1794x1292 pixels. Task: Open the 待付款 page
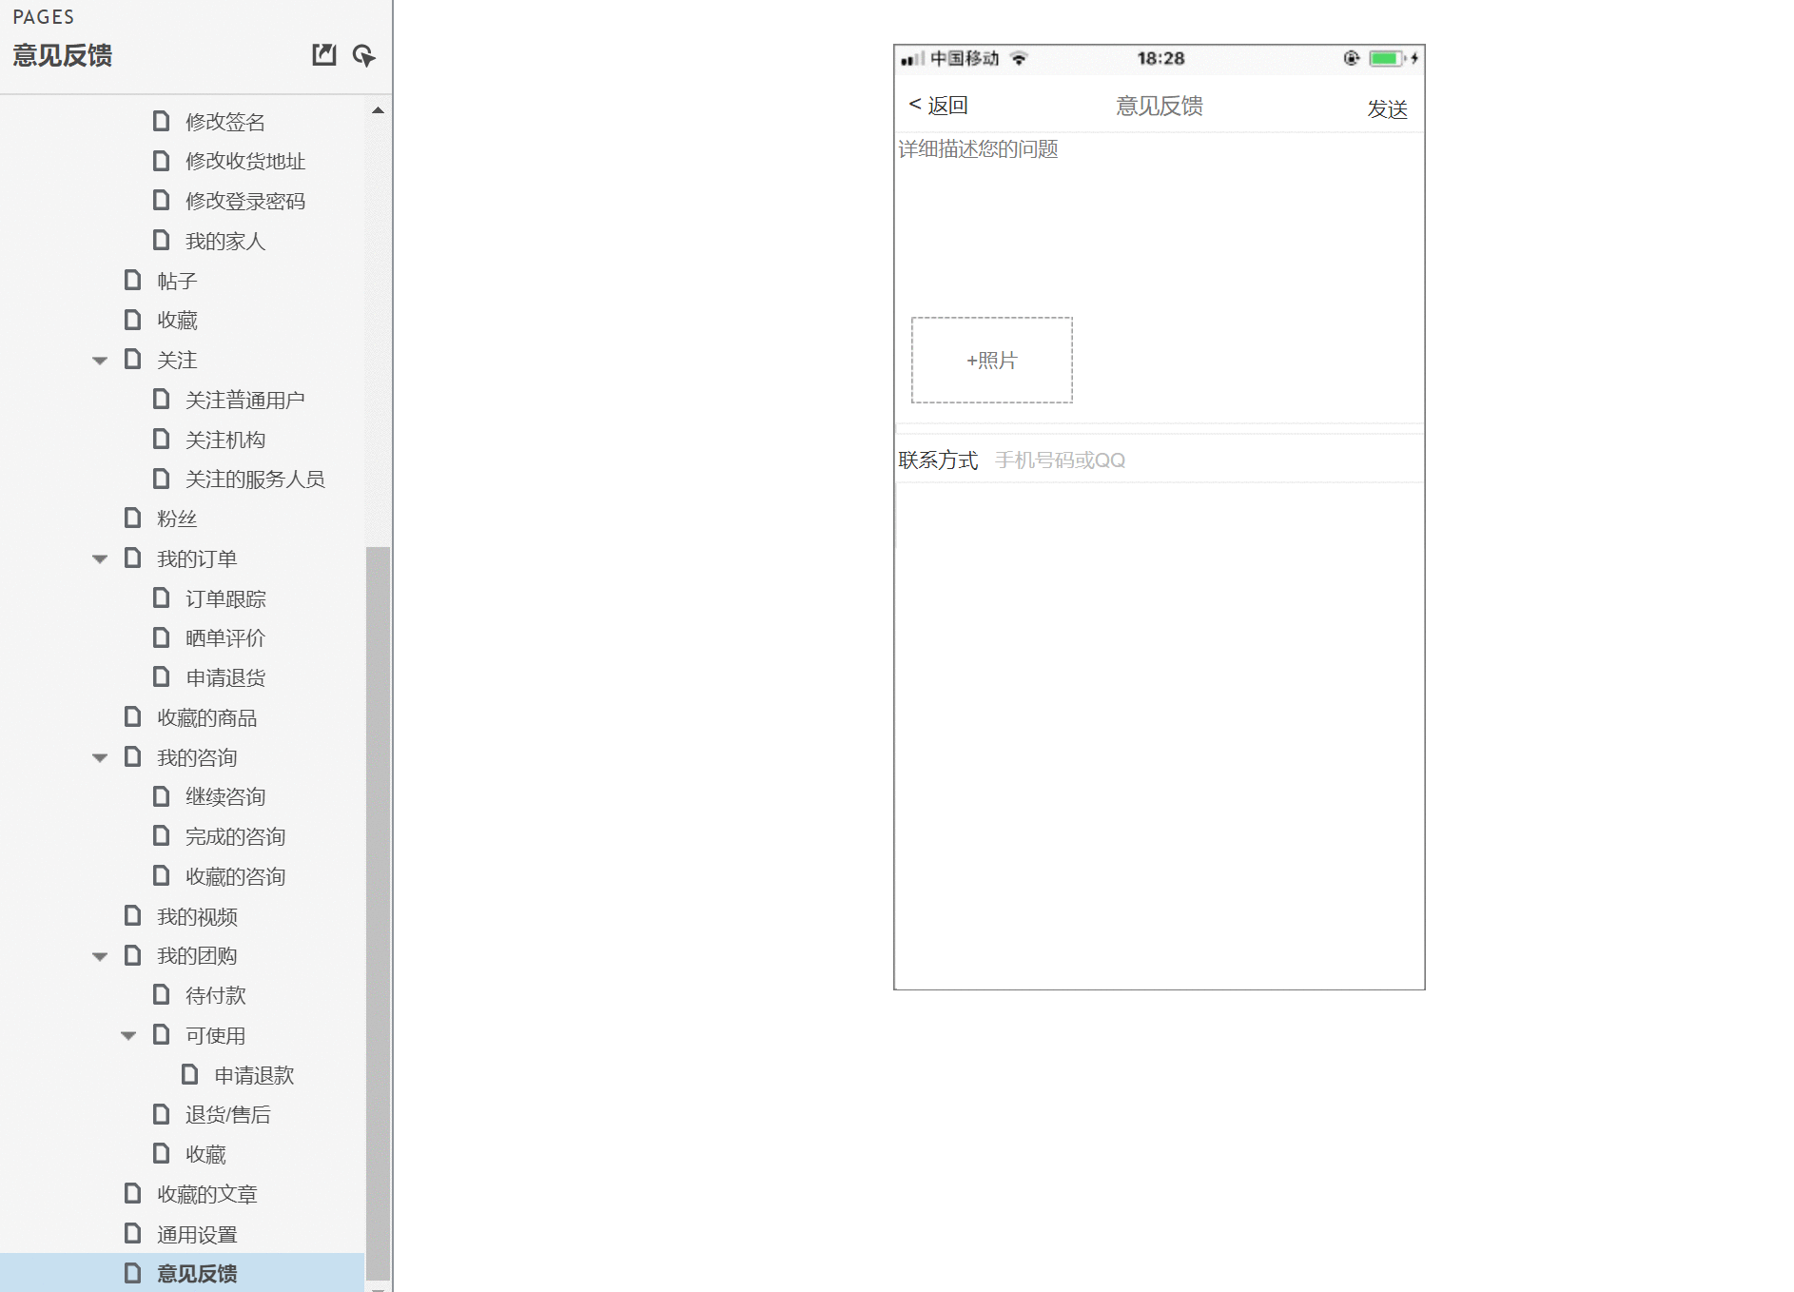click(215, 995)
